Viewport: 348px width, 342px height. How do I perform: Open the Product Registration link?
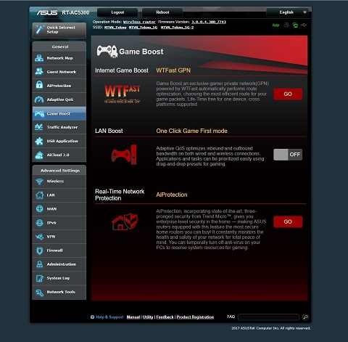coord(195,317)
